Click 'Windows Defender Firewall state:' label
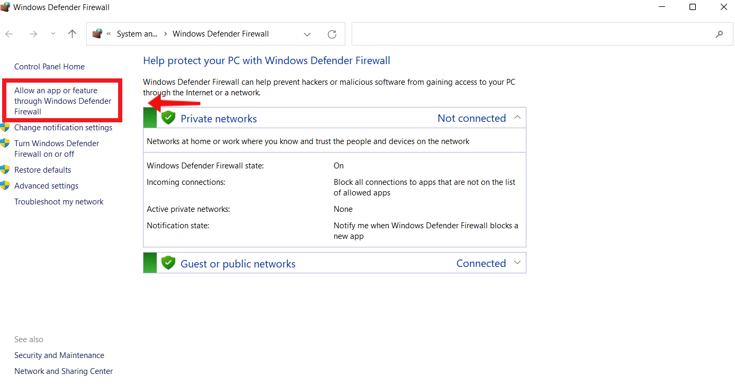 click(x=205, y=166)
